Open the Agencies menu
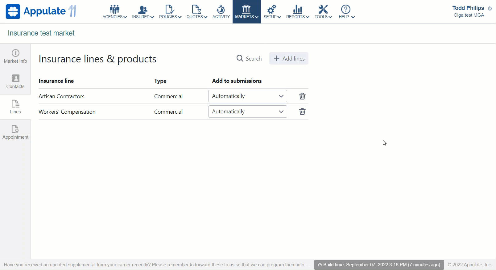 click(114, 12)
